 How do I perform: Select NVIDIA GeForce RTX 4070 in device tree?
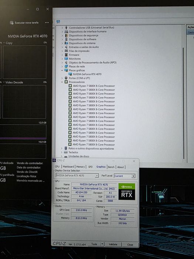tap(87, 74)
